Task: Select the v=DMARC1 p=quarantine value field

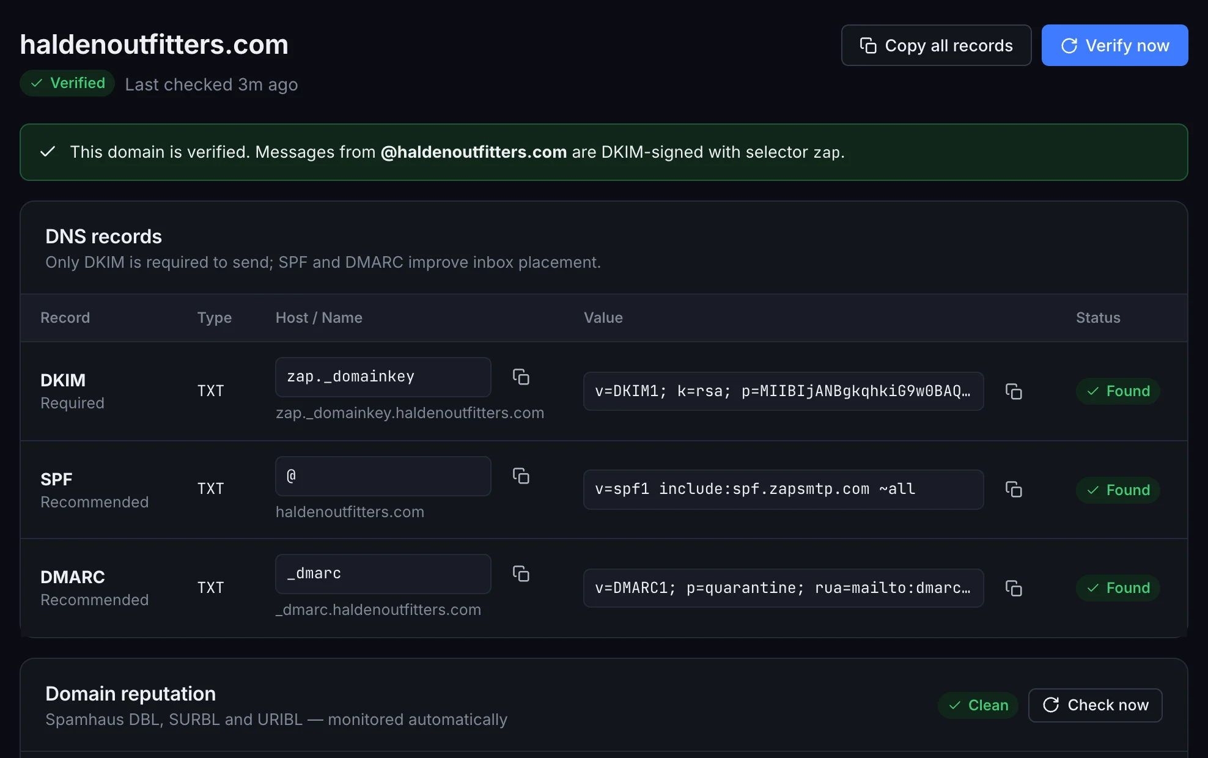Action: point(784,588)
